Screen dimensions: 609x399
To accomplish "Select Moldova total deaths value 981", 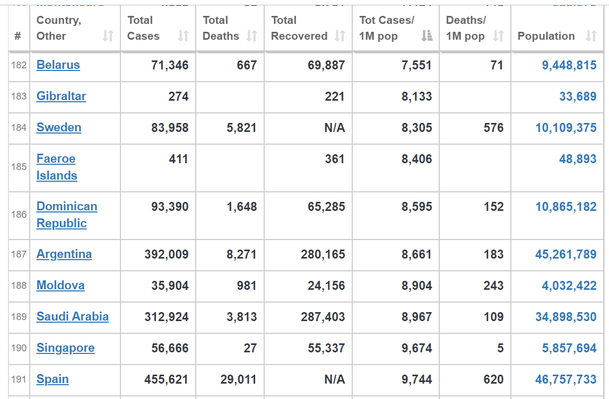I will [247, 286].
